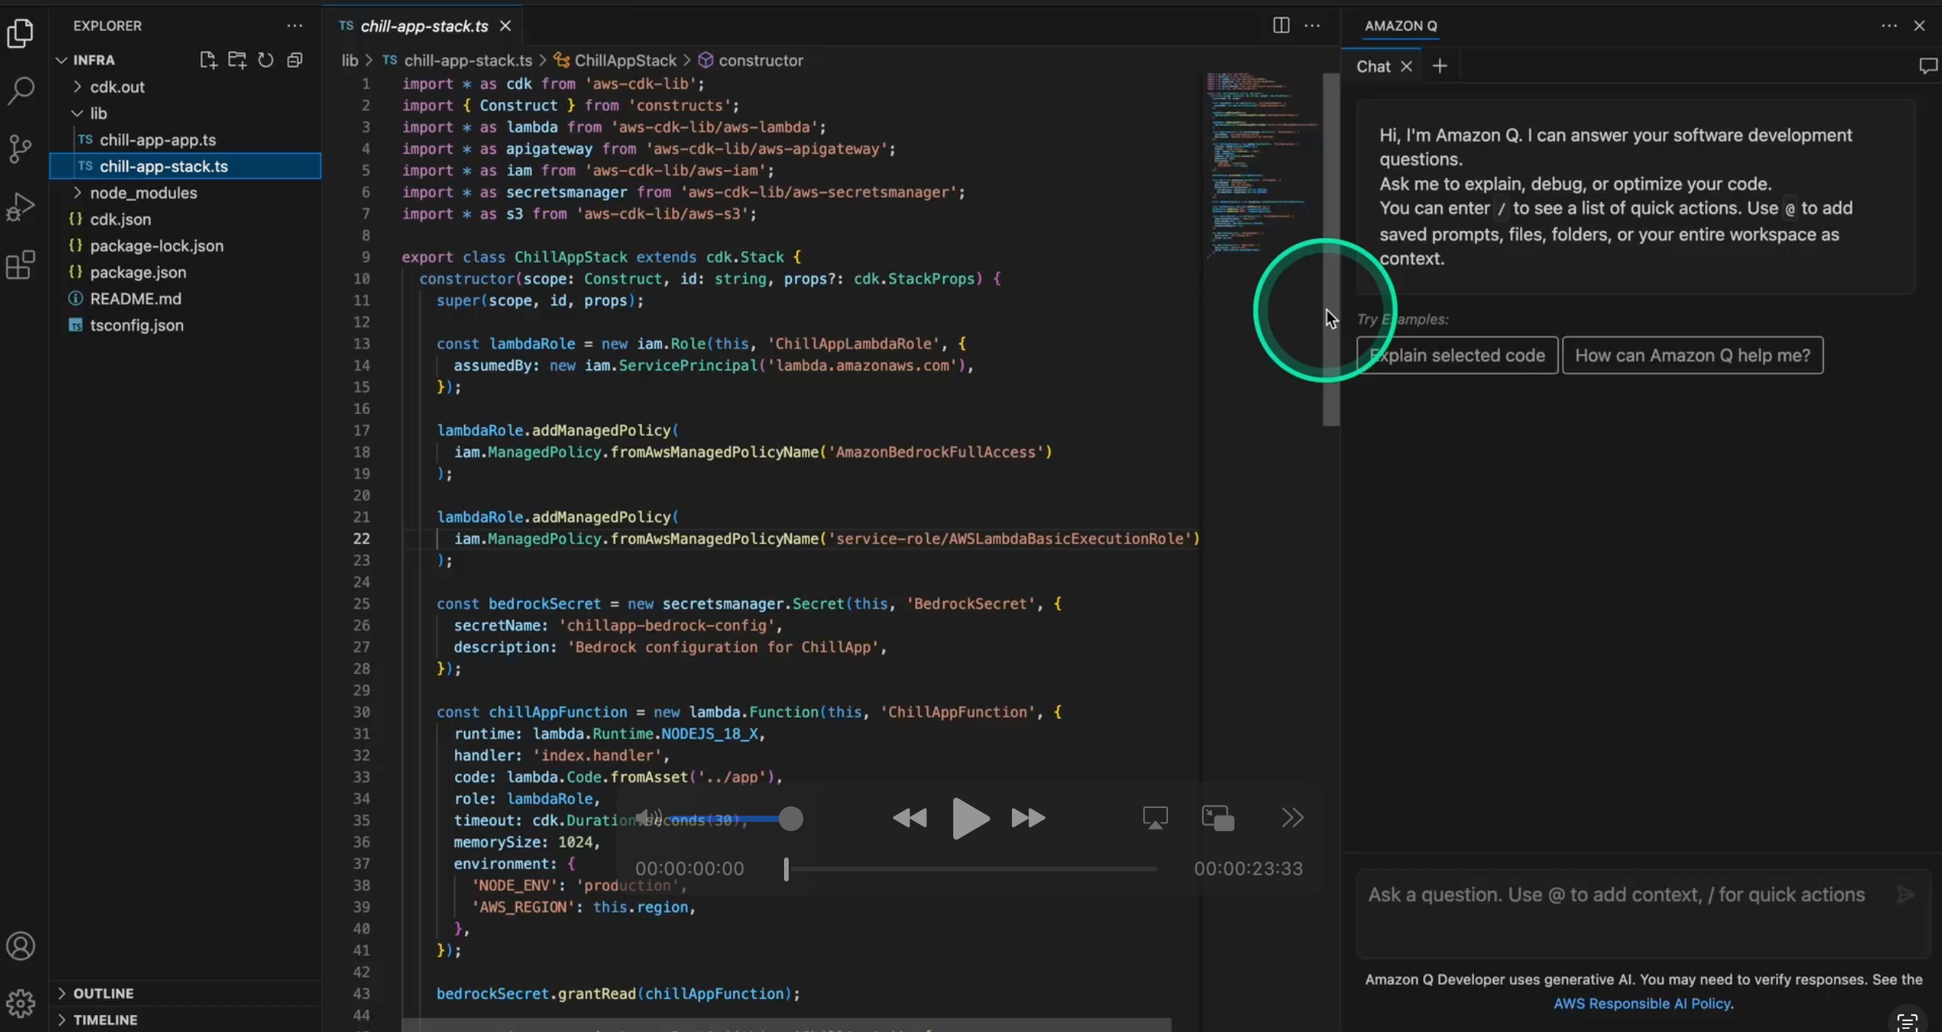
Task: Mute the video player volume icon
Action: click(x=647, y=818)
